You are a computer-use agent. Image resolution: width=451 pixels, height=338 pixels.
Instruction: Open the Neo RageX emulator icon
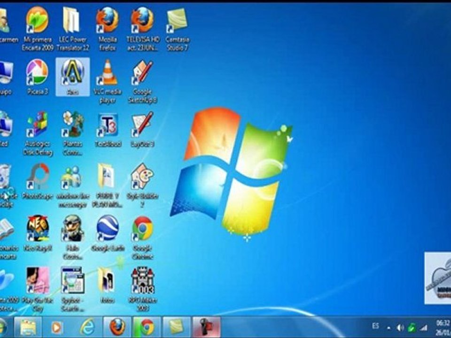tap(38, 233)
